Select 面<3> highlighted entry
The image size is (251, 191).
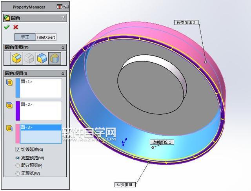tap(41, 128)
